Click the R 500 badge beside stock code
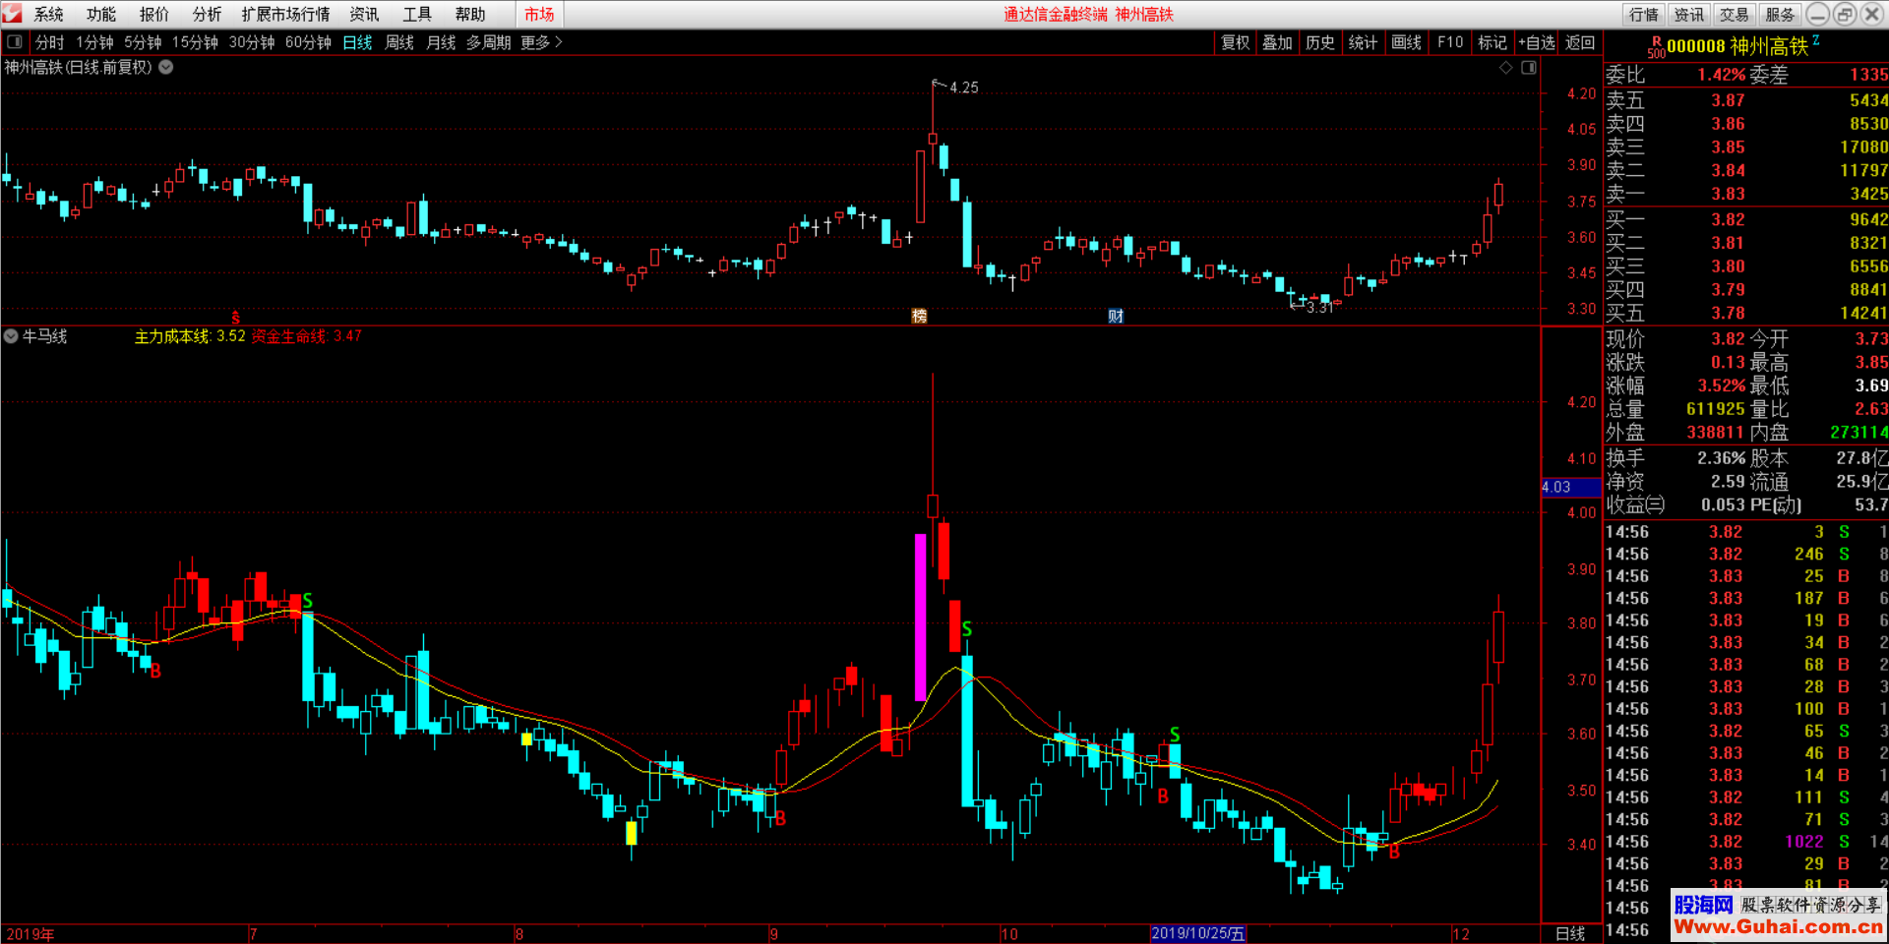The width and height of the screenshot is (1889, 944). (1656, 47)
